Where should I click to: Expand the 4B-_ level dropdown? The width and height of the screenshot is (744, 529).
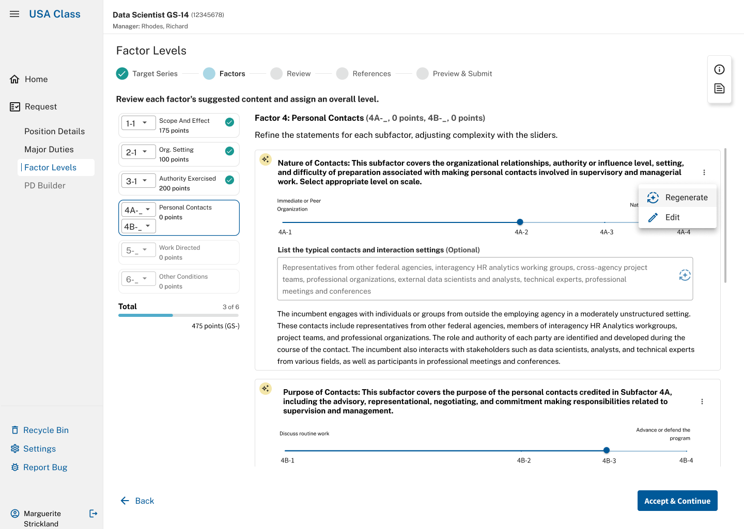138,227
